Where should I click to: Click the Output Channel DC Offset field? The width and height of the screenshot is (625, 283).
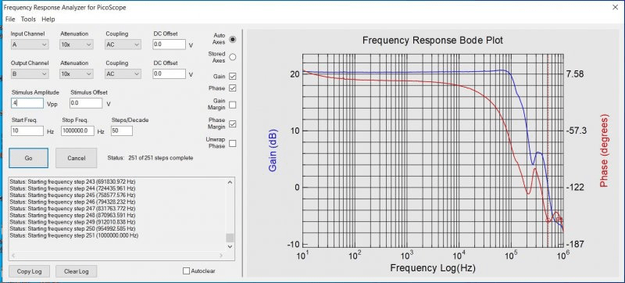(x=169, y=73)
